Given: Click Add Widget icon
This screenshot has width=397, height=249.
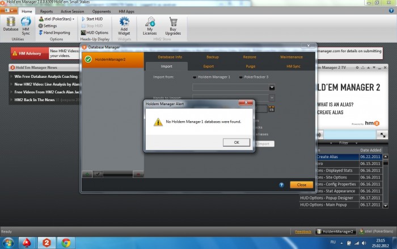Looking at the screenshot, I should click(x=124, y=26).
